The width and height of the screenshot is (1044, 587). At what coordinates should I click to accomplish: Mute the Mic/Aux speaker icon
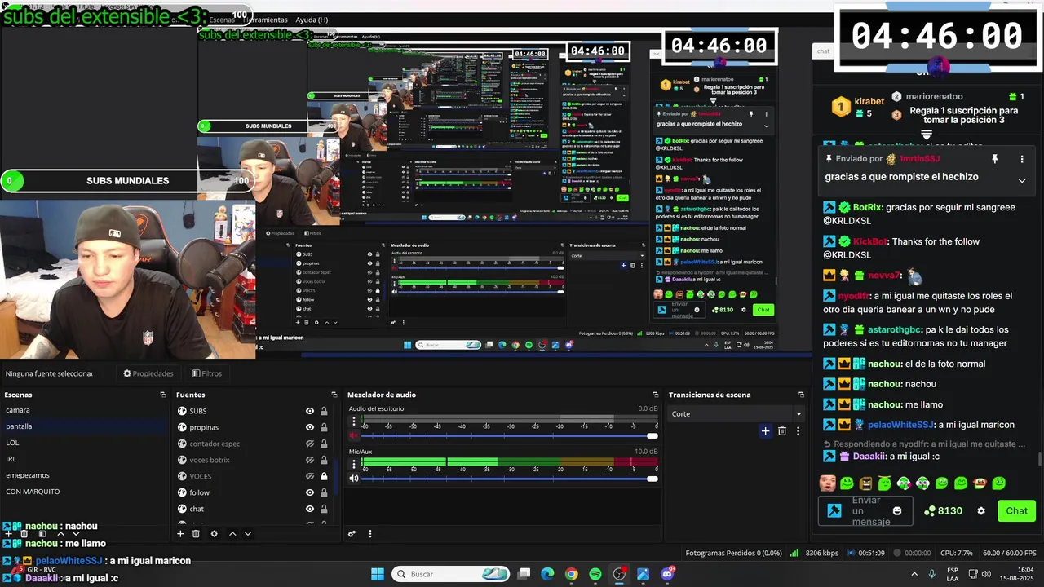(354, 479)
